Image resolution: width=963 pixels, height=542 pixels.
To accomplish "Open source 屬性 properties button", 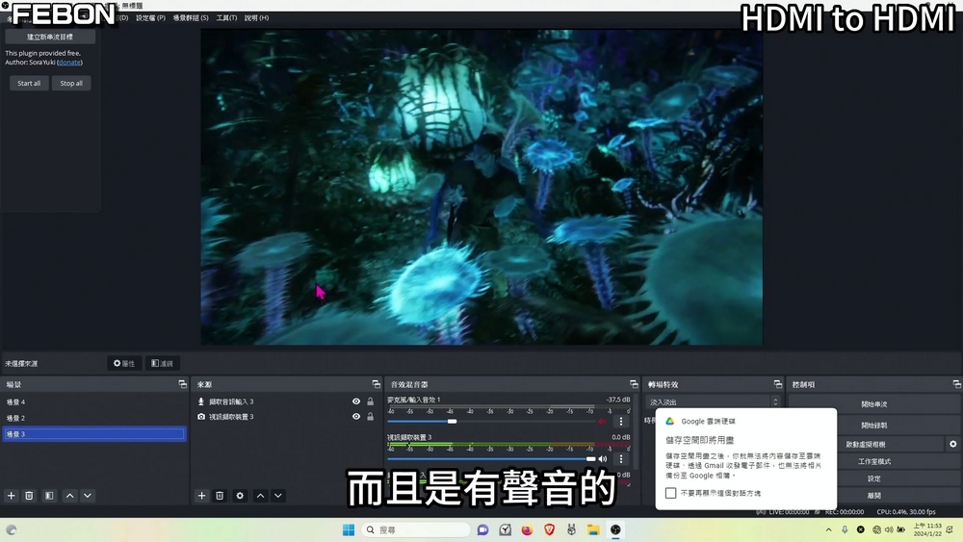I will click(124, 363).
